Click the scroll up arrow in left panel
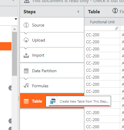Image resolution: width=124 pixels, height=130 pixels. pyautogui.click(x=14, y=29)
